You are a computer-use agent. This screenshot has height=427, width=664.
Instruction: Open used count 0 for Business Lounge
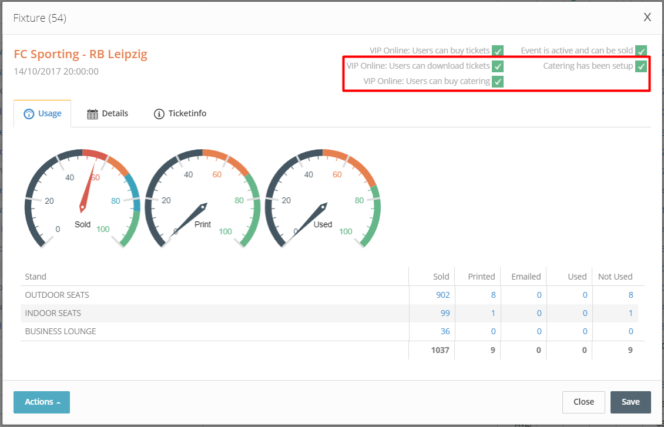point(585,331)
